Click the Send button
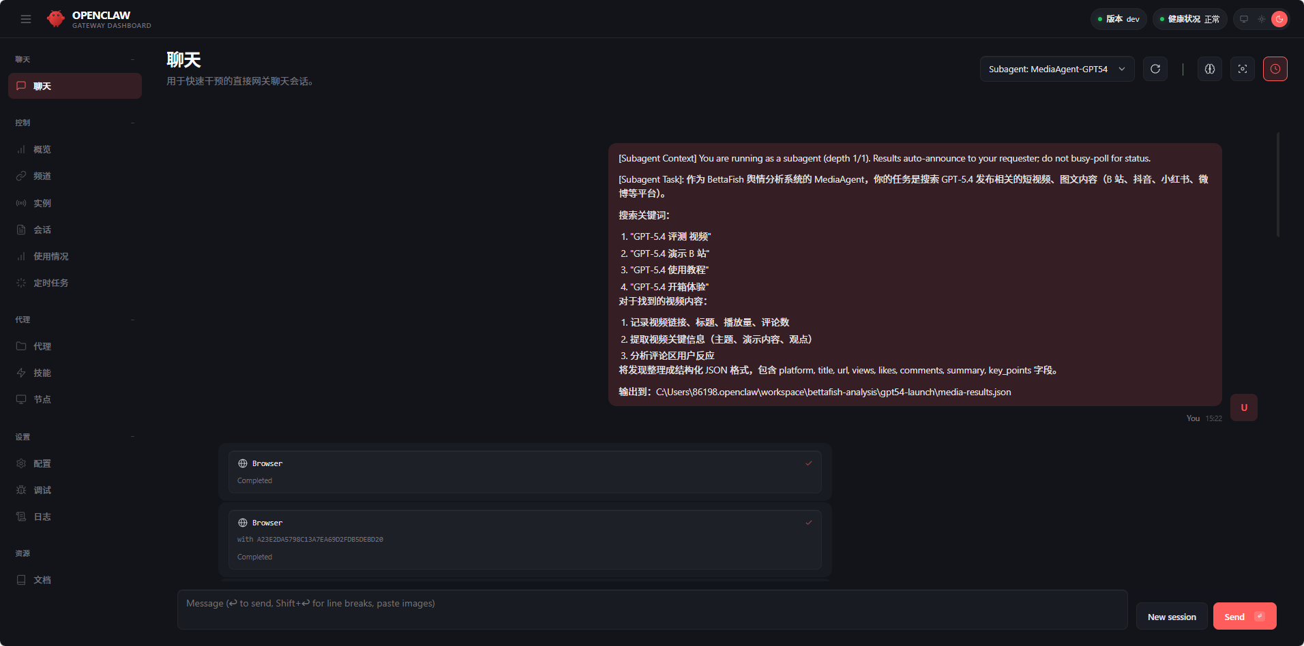This screenshot has width=1304, height=646. pos(1245,617)
